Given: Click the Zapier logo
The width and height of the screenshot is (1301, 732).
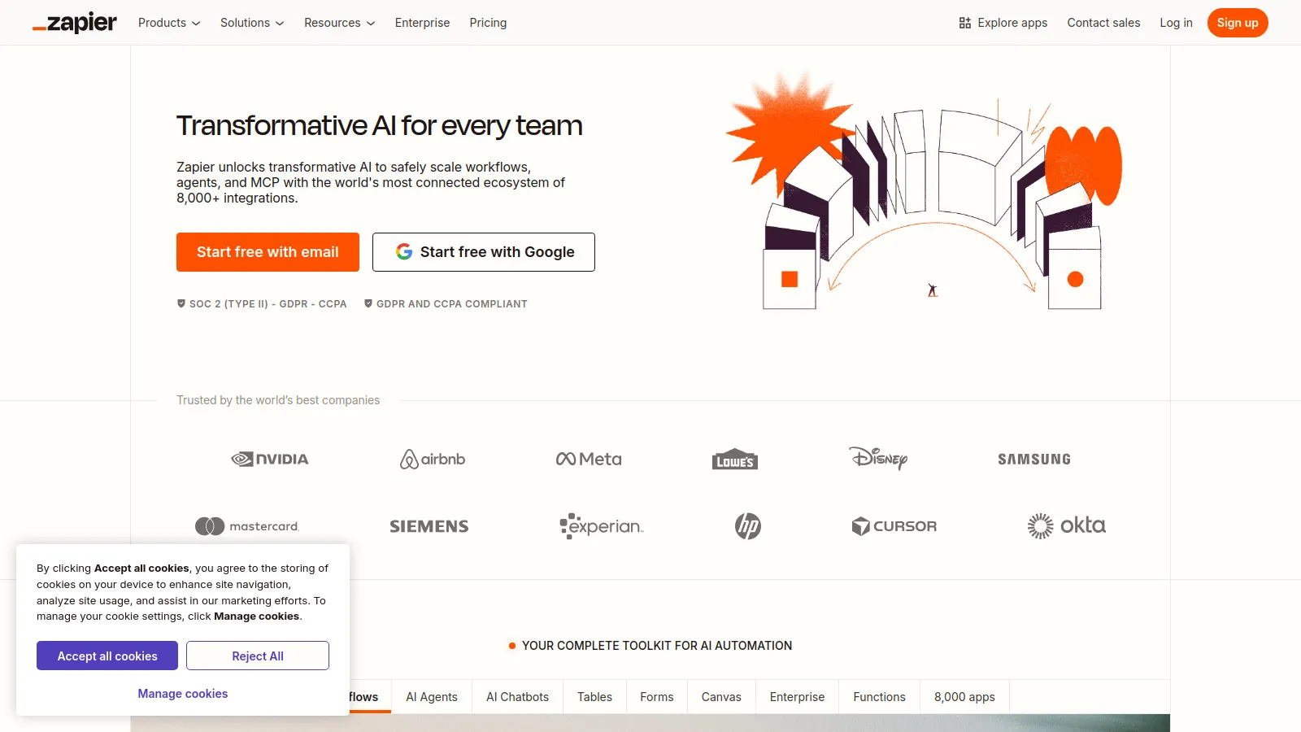Looking at the screenshot, I should (74, 23).
